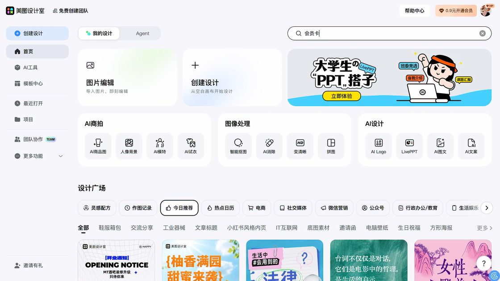Open the OPENING NOTICE template thumbnail
The height and width of the screenshot is (281, 500).
pos(117,260)
